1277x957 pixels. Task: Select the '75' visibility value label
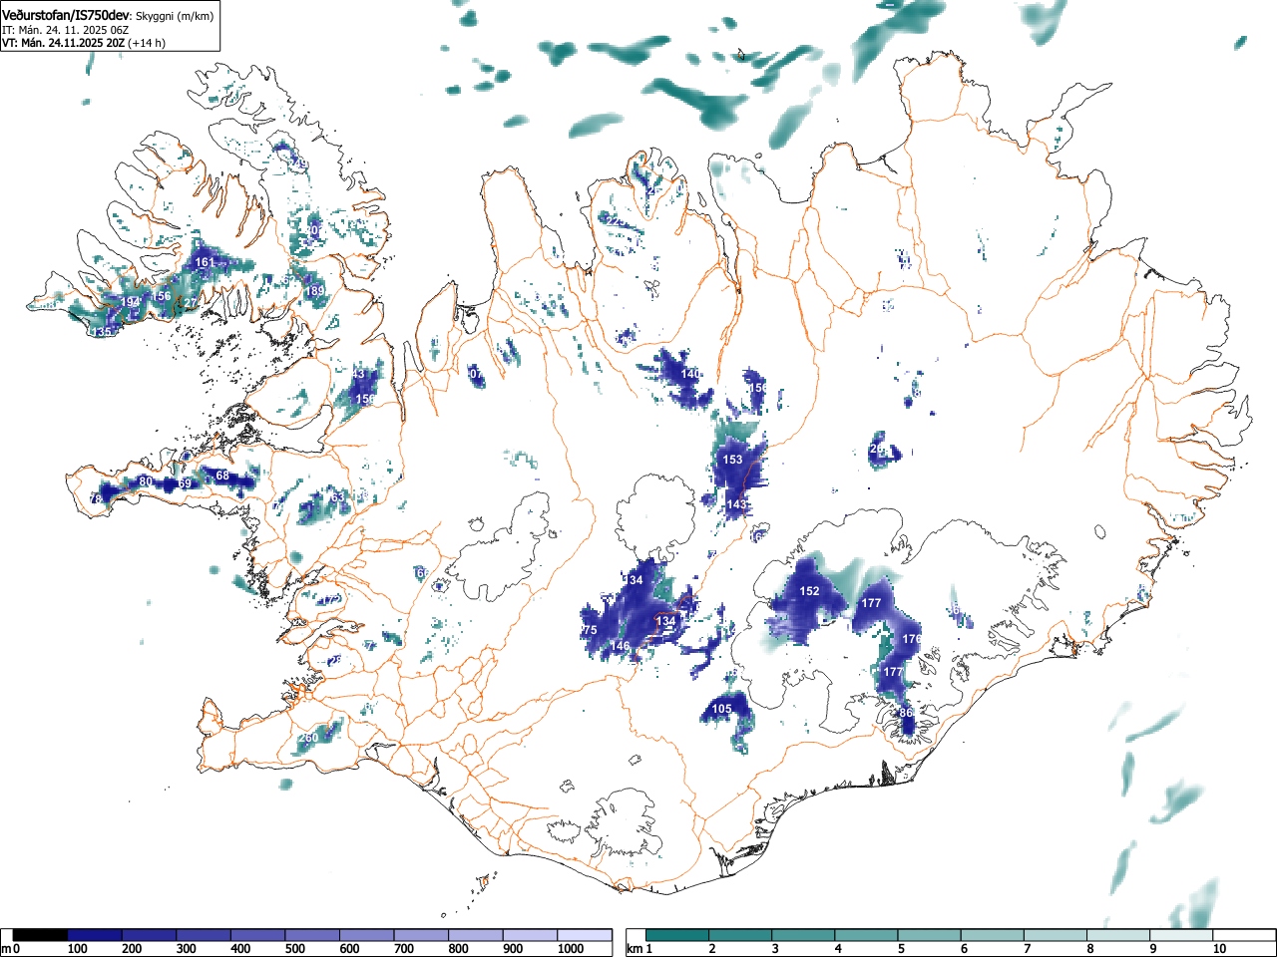[x=590, y=630]
